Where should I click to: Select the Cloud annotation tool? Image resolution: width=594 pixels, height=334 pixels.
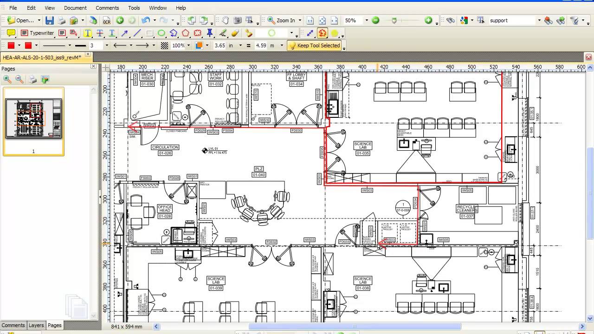point(198,33)
